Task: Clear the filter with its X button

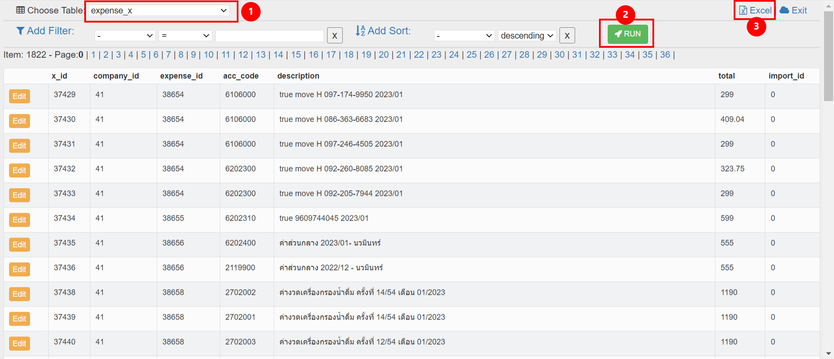Action: click(334, 36)
